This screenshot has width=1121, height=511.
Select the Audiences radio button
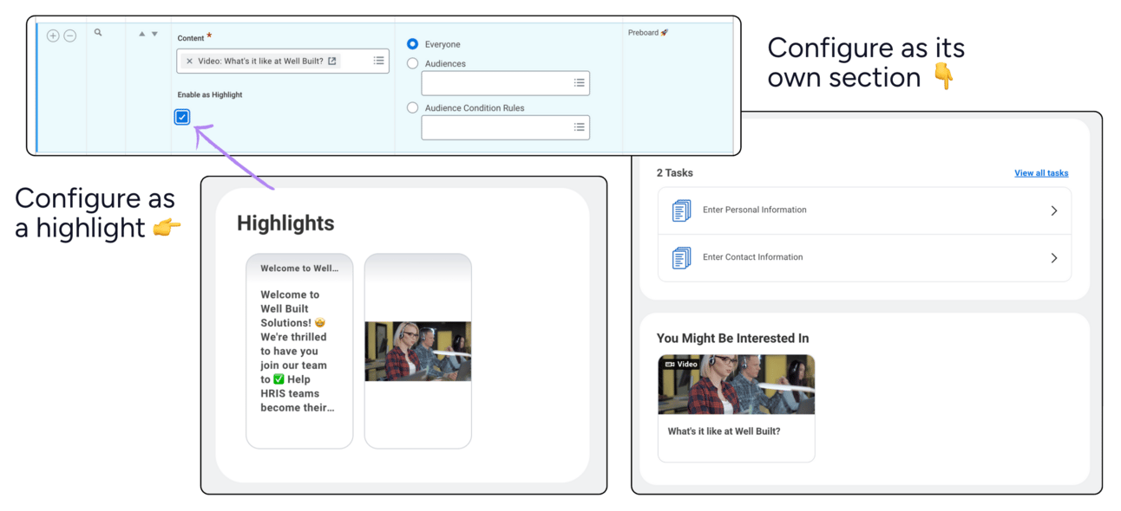[412, 63]
